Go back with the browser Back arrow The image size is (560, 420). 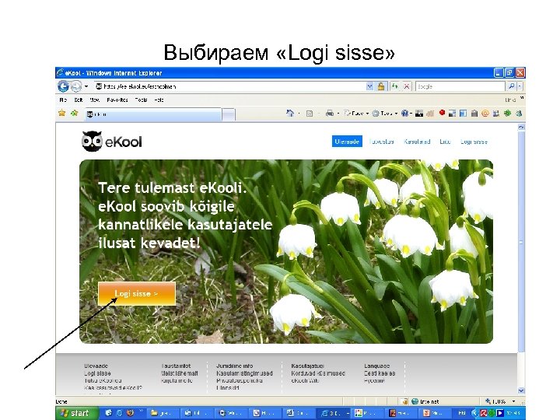(x=63, y=86)
